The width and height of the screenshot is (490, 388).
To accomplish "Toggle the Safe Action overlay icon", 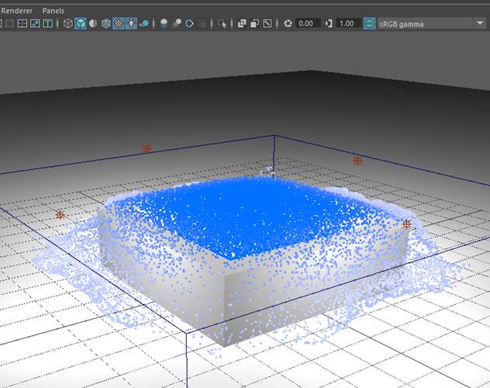I will pyautogui.click(x=35, y=23).
